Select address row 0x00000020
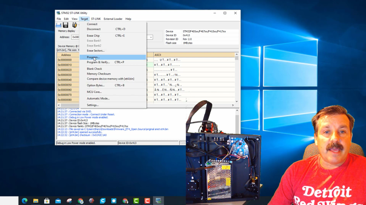 click(x=65, y=70)
